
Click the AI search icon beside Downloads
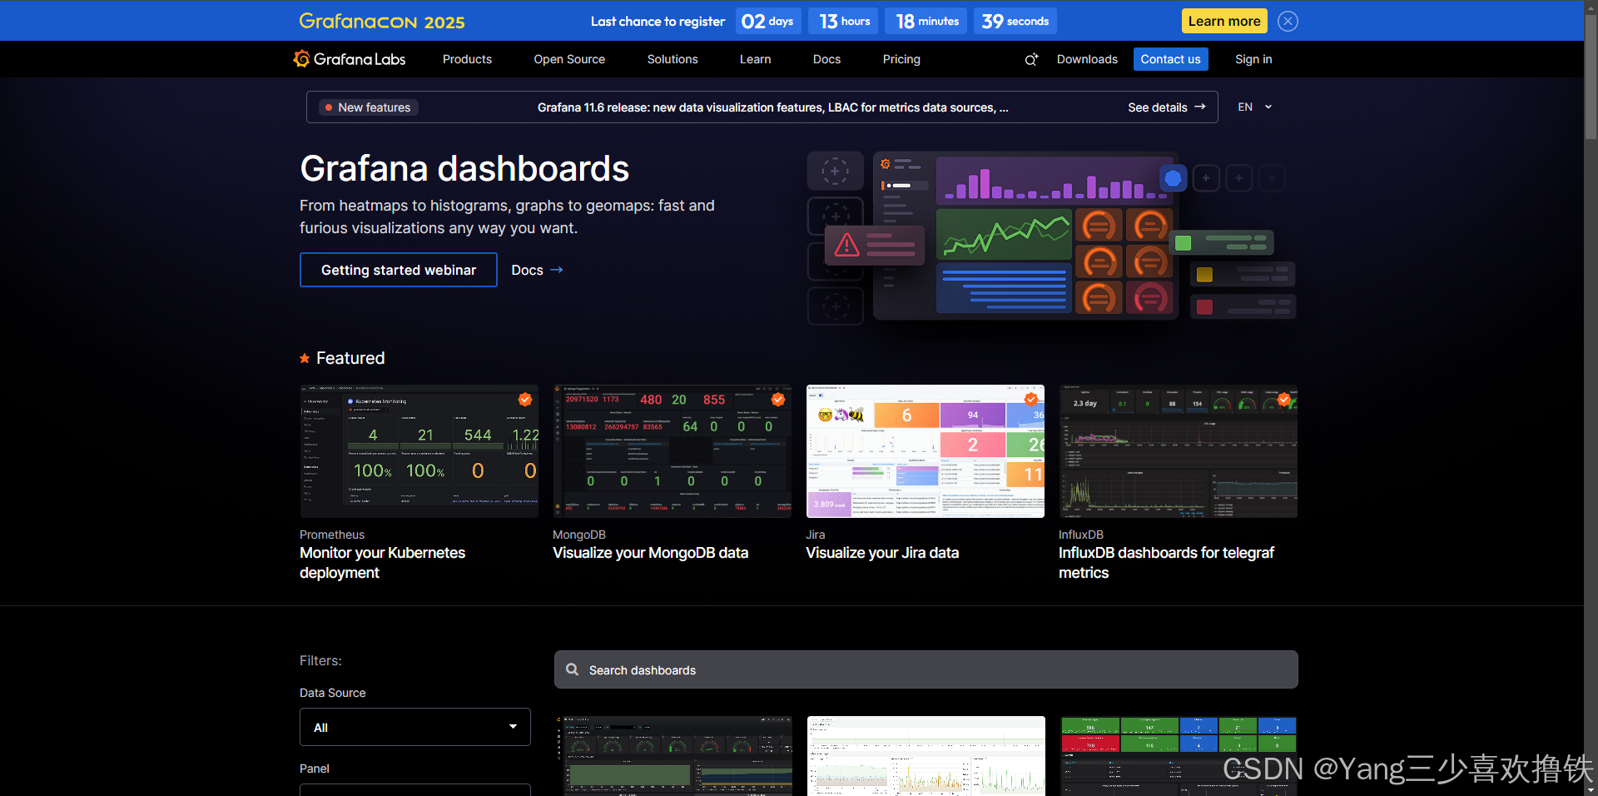(1031, 59)
